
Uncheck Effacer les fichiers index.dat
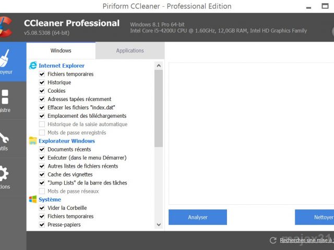42,107
